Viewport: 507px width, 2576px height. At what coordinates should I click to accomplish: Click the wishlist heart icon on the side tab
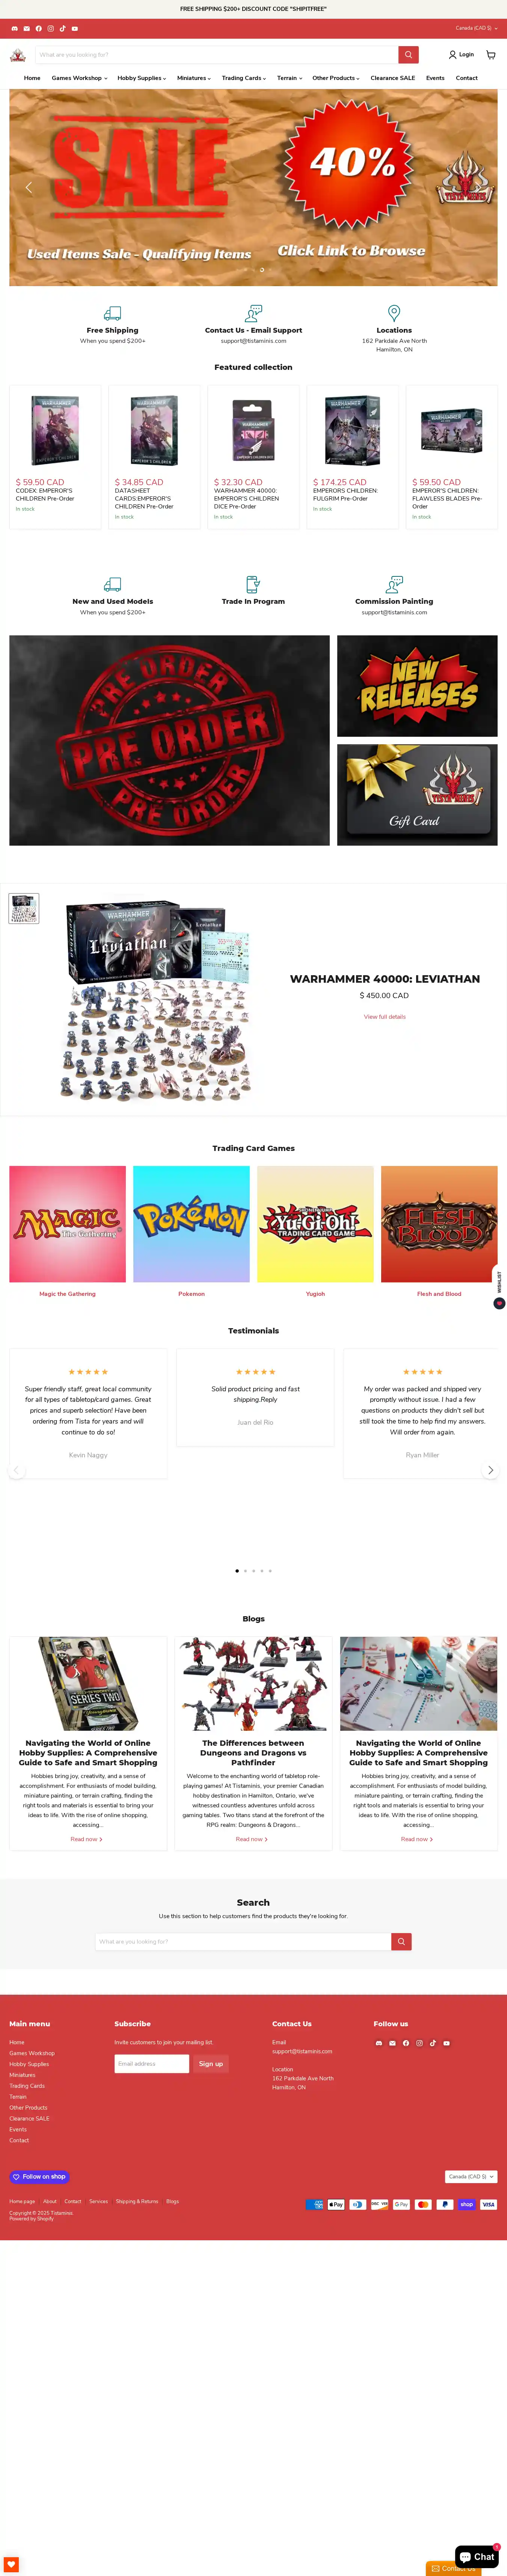coord(499,1303)
